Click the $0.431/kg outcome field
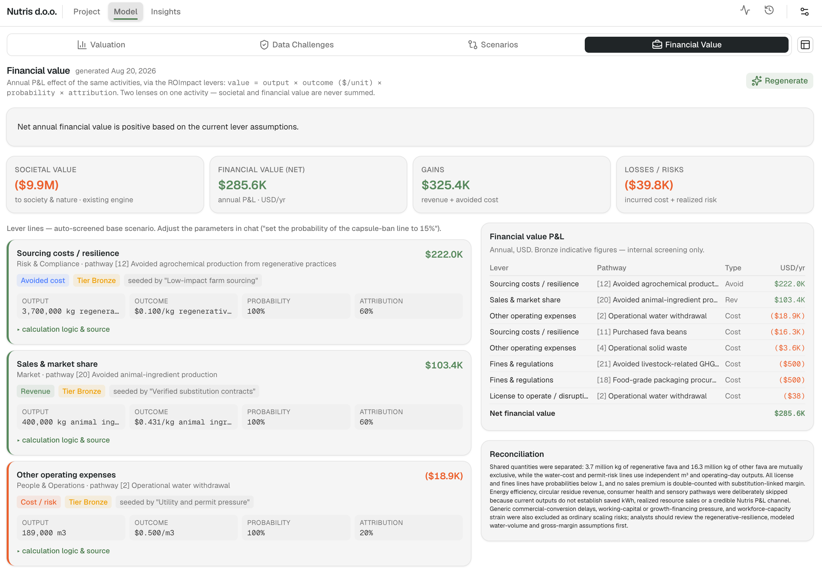The image size is (822, 570). 184,417
